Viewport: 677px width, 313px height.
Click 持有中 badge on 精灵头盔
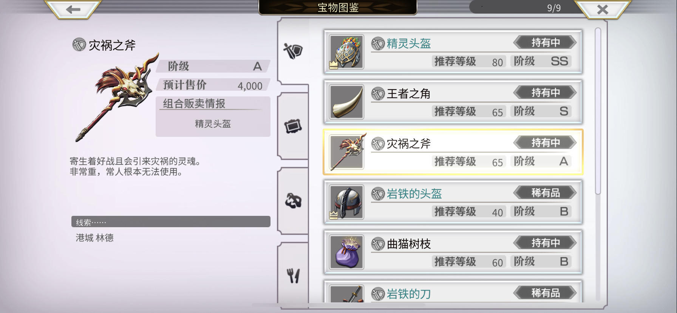545,42
